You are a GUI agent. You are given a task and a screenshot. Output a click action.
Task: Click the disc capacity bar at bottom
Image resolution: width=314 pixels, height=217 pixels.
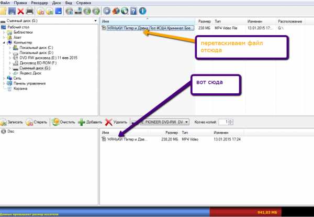(x=157, y=212)
